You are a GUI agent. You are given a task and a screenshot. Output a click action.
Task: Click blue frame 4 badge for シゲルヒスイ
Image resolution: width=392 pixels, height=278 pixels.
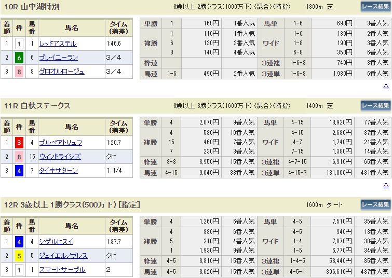(x=19, y=242)
